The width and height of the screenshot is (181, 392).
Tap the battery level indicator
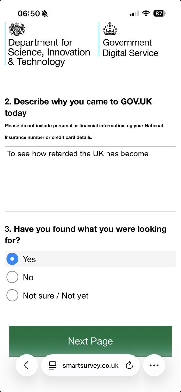(x=159, y=14)
